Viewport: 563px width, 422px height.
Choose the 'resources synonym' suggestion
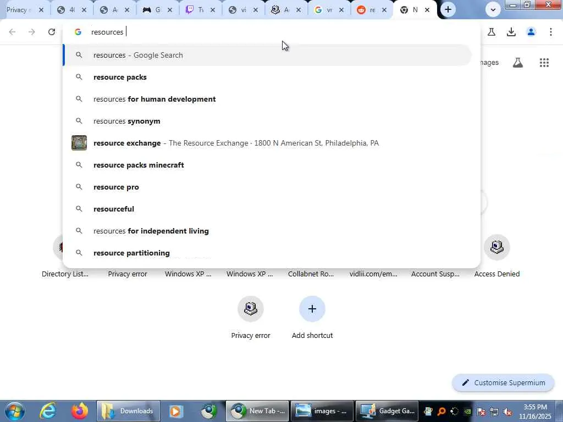tap(268, 121)
